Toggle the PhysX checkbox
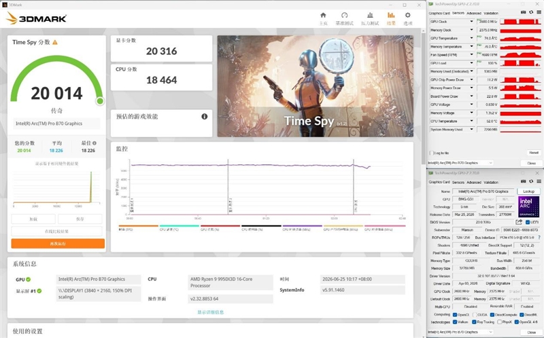This screenshot has width=544, height=338. click(499, 322)
